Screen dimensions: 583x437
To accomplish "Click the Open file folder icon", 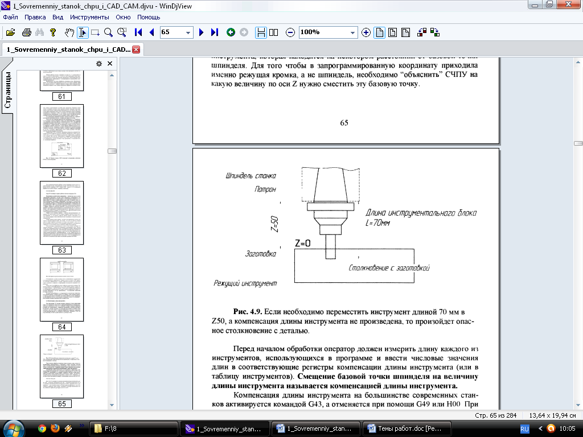I will click(10, 32).
